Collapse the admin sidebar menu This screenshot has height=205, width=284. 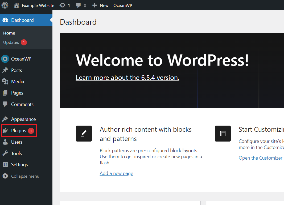pyautogui.click(x=25, y=176)
